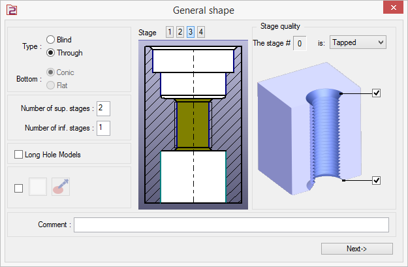408x267 pixels.
Task: Toggle the checkbox left of picker icon
Action: tap(18, 188)
